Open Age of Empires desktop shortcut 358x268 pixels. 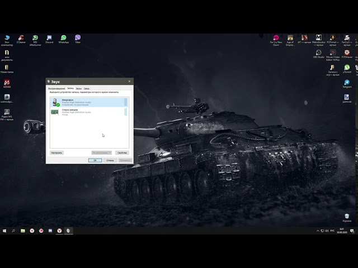pos(290,40)
